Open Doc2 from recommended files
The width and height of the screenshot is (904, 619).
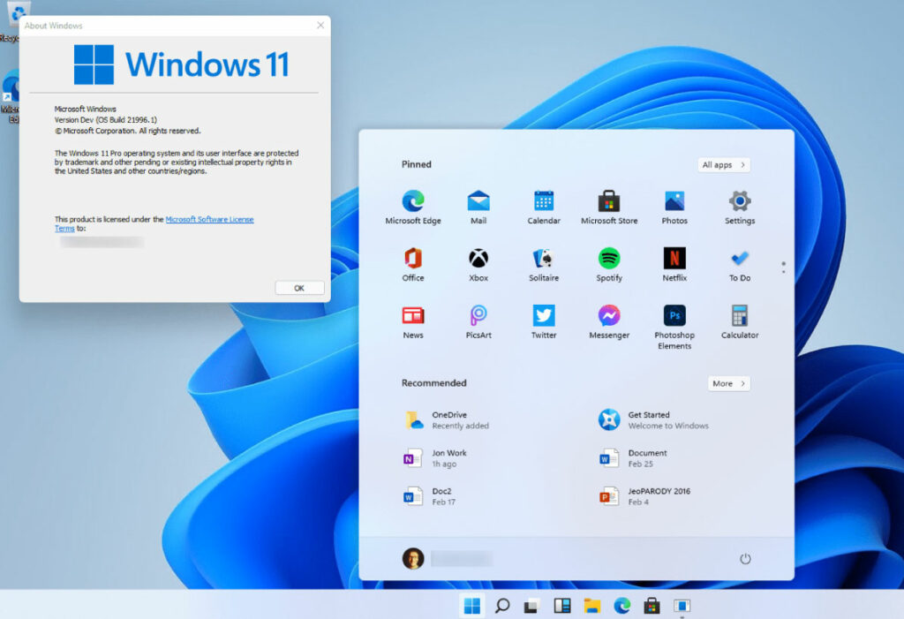tap(430, 496)
